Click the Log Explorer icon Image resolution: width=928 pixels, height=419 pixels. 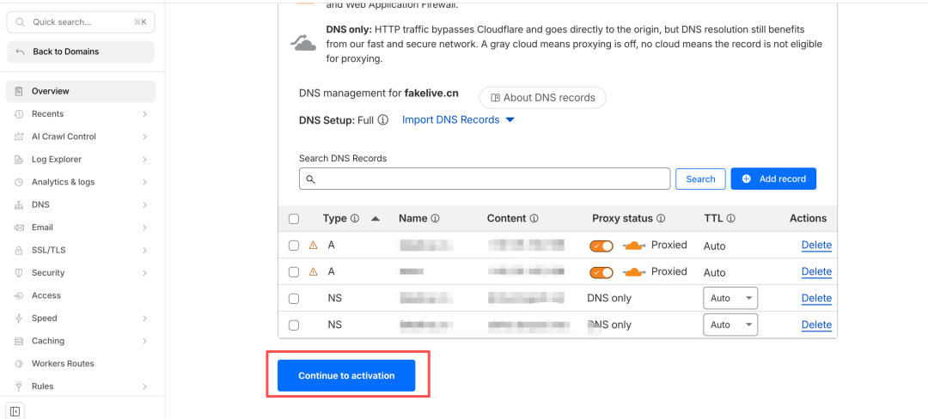pyautogui.click(x=19, y=160)
